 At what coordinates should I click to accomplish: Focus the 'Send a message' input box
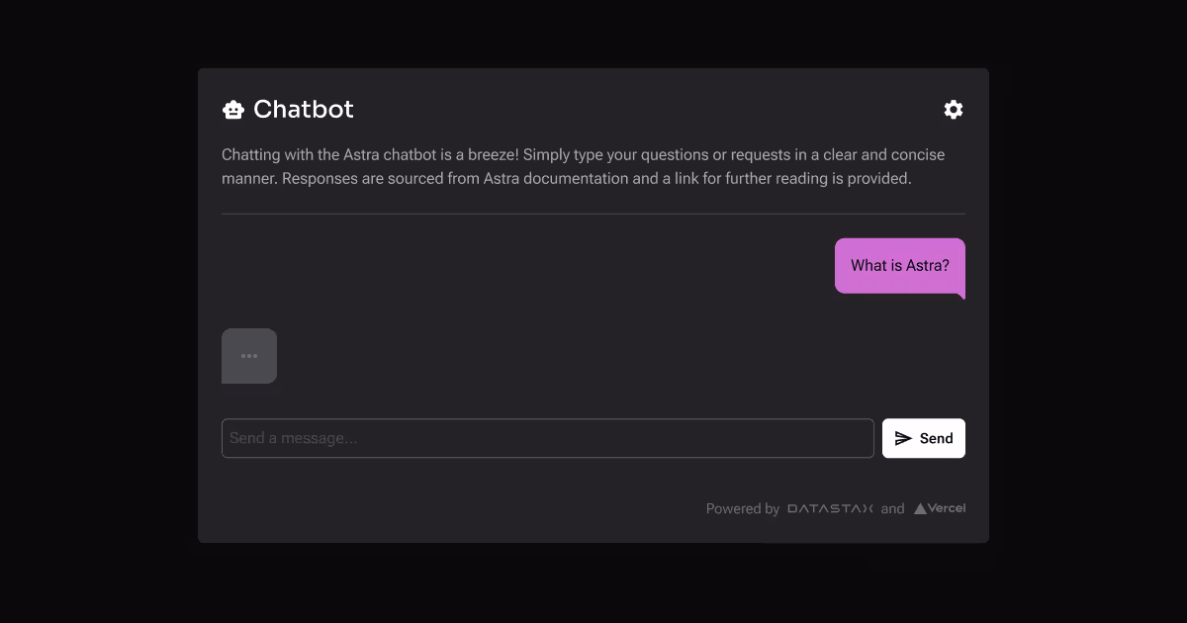547,438
